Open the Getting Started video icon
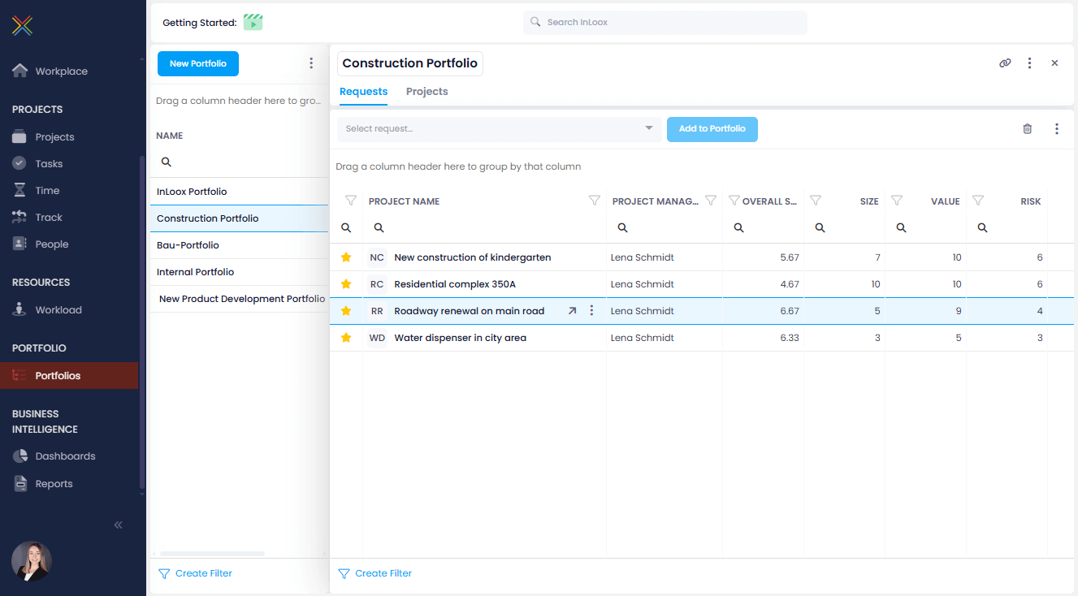 (253, 23)
